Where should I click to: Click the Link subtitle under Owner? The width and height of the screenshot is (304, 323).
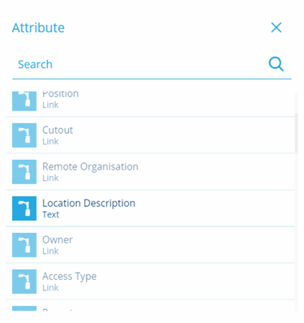coord(50,251)
